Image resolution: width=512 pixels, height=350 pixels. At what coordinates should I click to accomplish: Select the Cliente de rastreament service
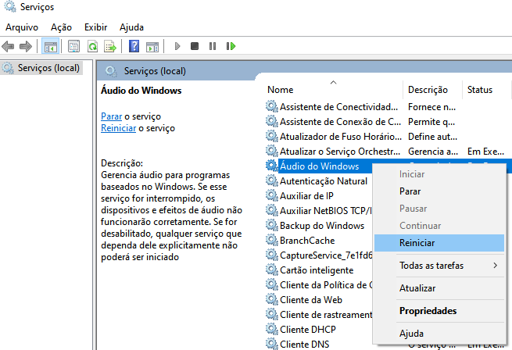(326, 315)
